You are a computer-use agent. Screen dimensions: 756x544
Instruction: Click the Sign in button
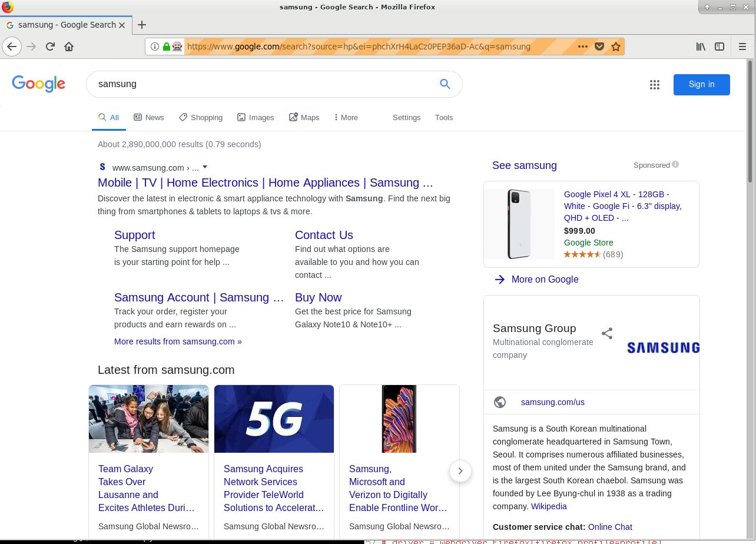click(702, 84)
